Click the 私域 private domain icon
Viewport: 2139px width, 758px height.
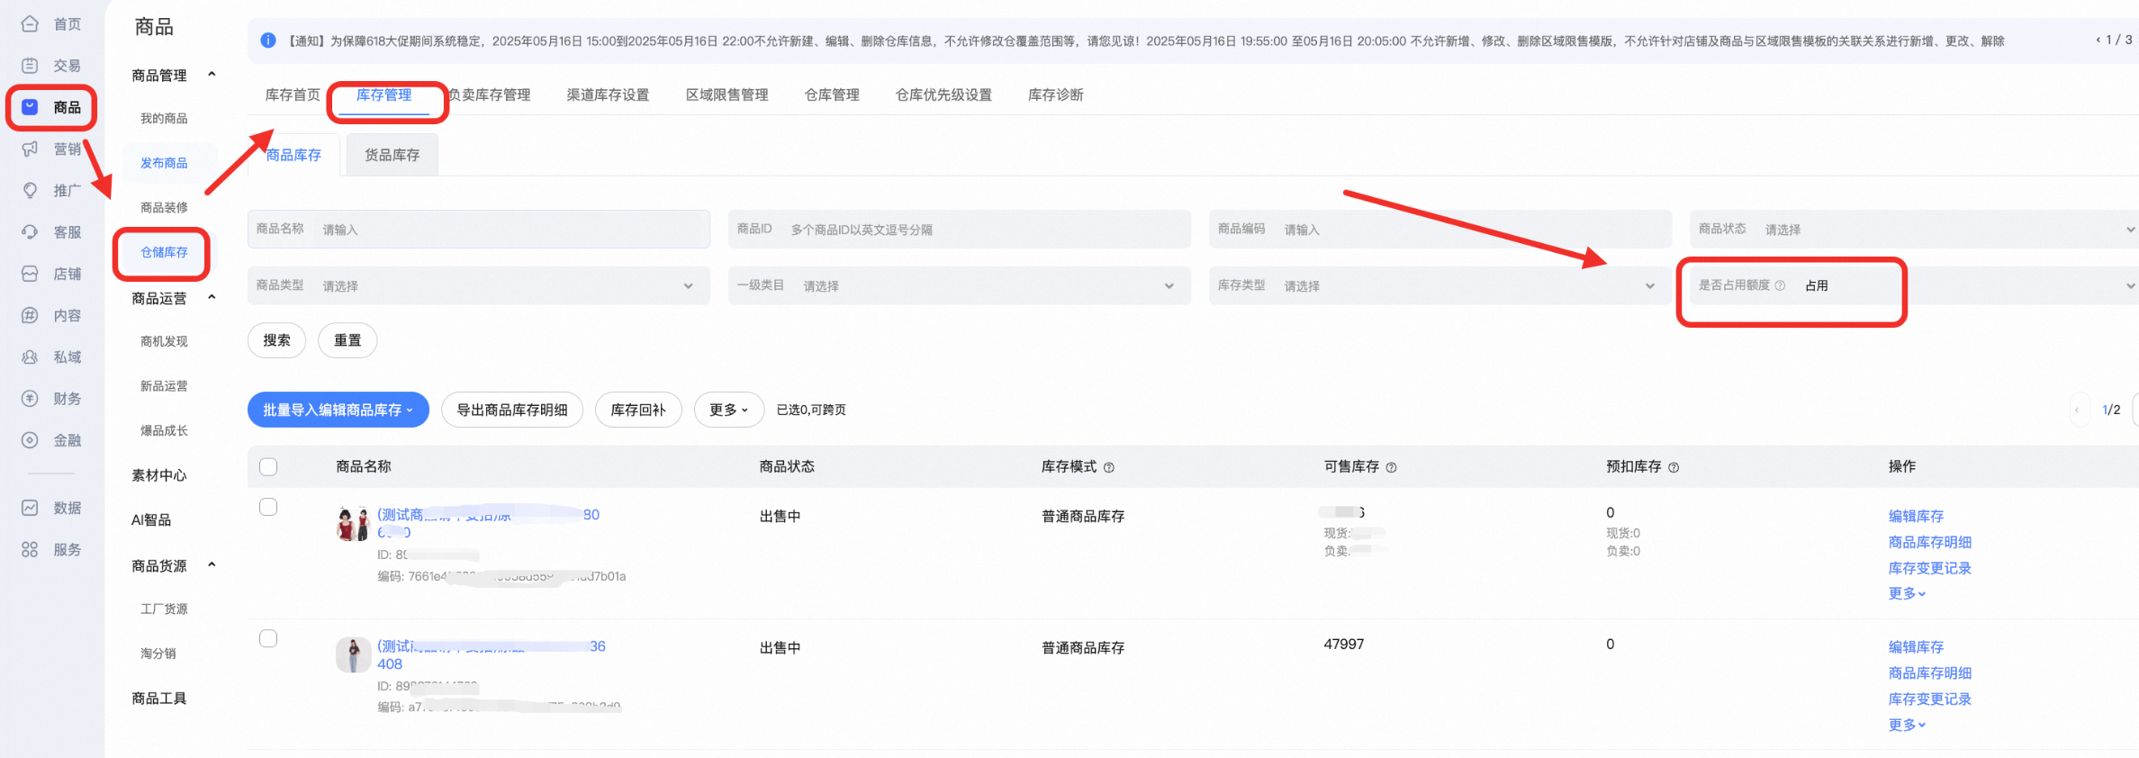[30, 357]
